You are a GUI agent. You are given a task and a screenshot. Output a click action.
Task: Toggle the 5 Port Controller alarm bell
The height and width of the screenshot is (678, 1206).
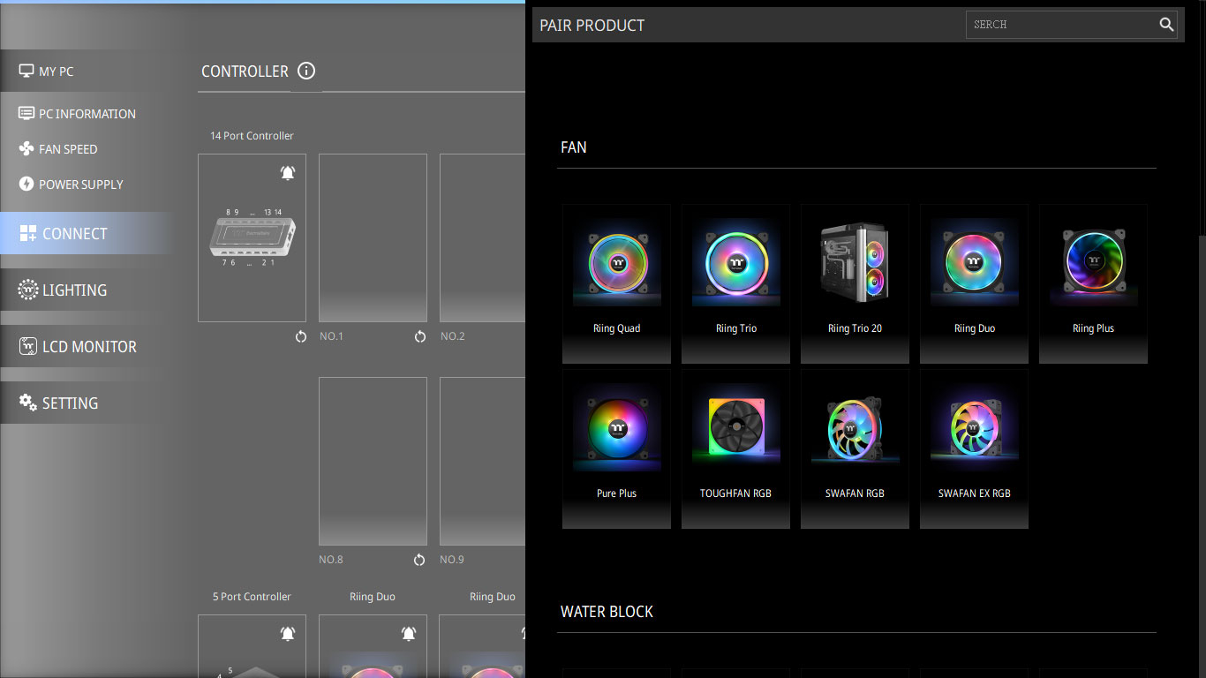[288, 634]
